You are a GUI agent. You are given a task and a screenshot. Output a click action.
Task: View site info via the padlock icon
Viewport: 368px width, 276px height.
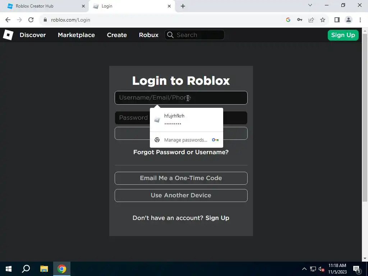click(x=45, y=20)
